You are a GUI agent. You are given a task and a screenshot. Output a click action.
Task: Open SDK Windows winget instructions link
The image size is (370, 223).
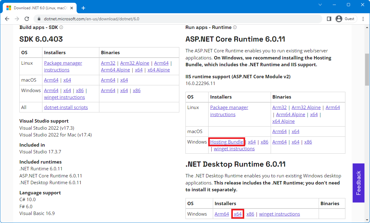click(64, 97)
